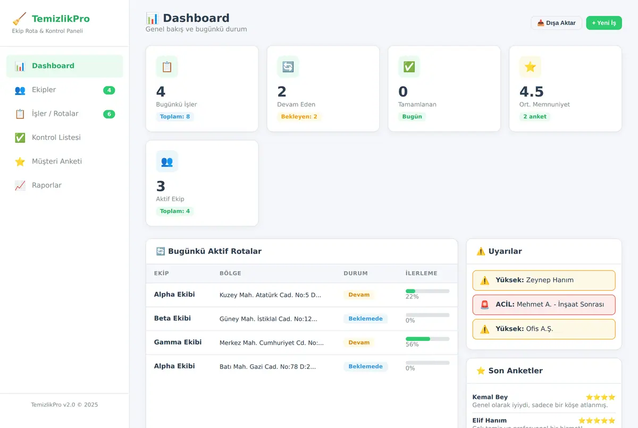This screenshot has width=638, height=428.
Task: Click the Kontrol Listesi checkmark icon
Action: click(20, 138)
